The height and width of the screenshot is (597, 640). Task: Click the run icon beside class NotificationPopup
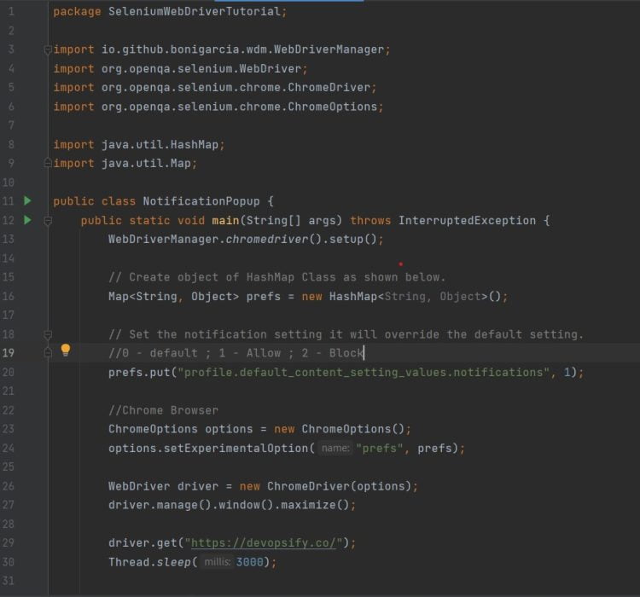[27, 201]
